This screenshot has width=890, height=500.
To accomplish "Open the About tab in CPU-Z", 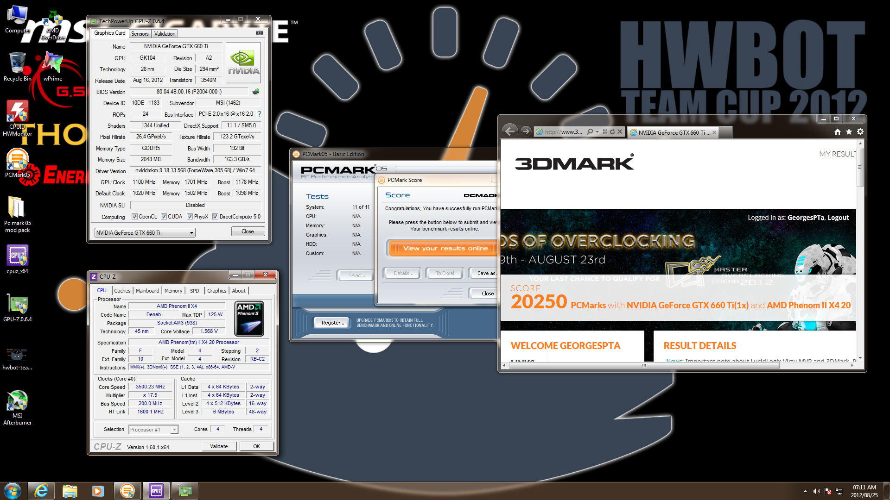I will [239, 291].
